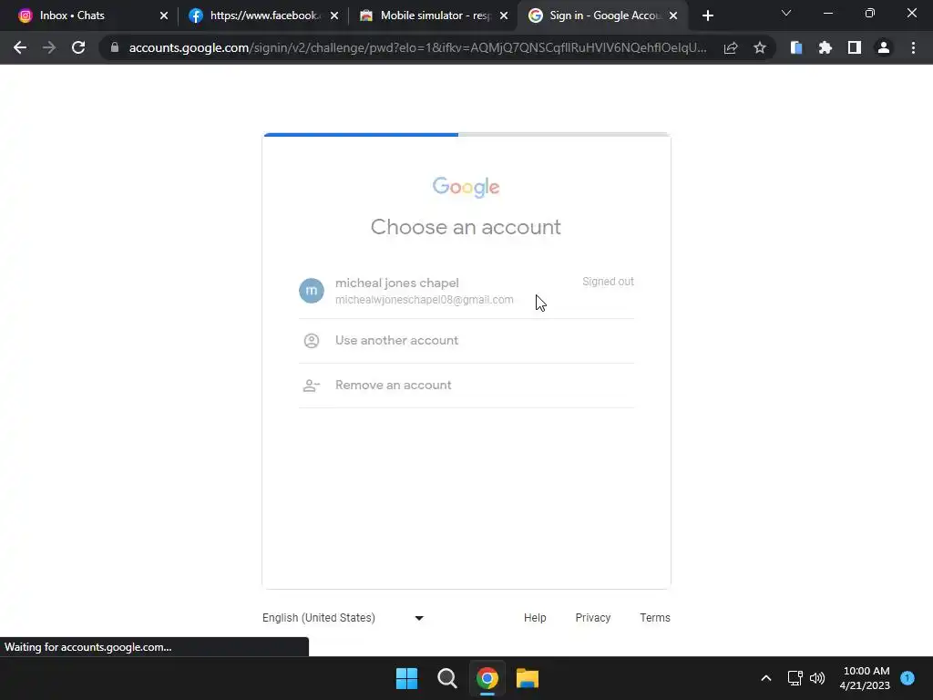Select Use another account

(466, 341)
